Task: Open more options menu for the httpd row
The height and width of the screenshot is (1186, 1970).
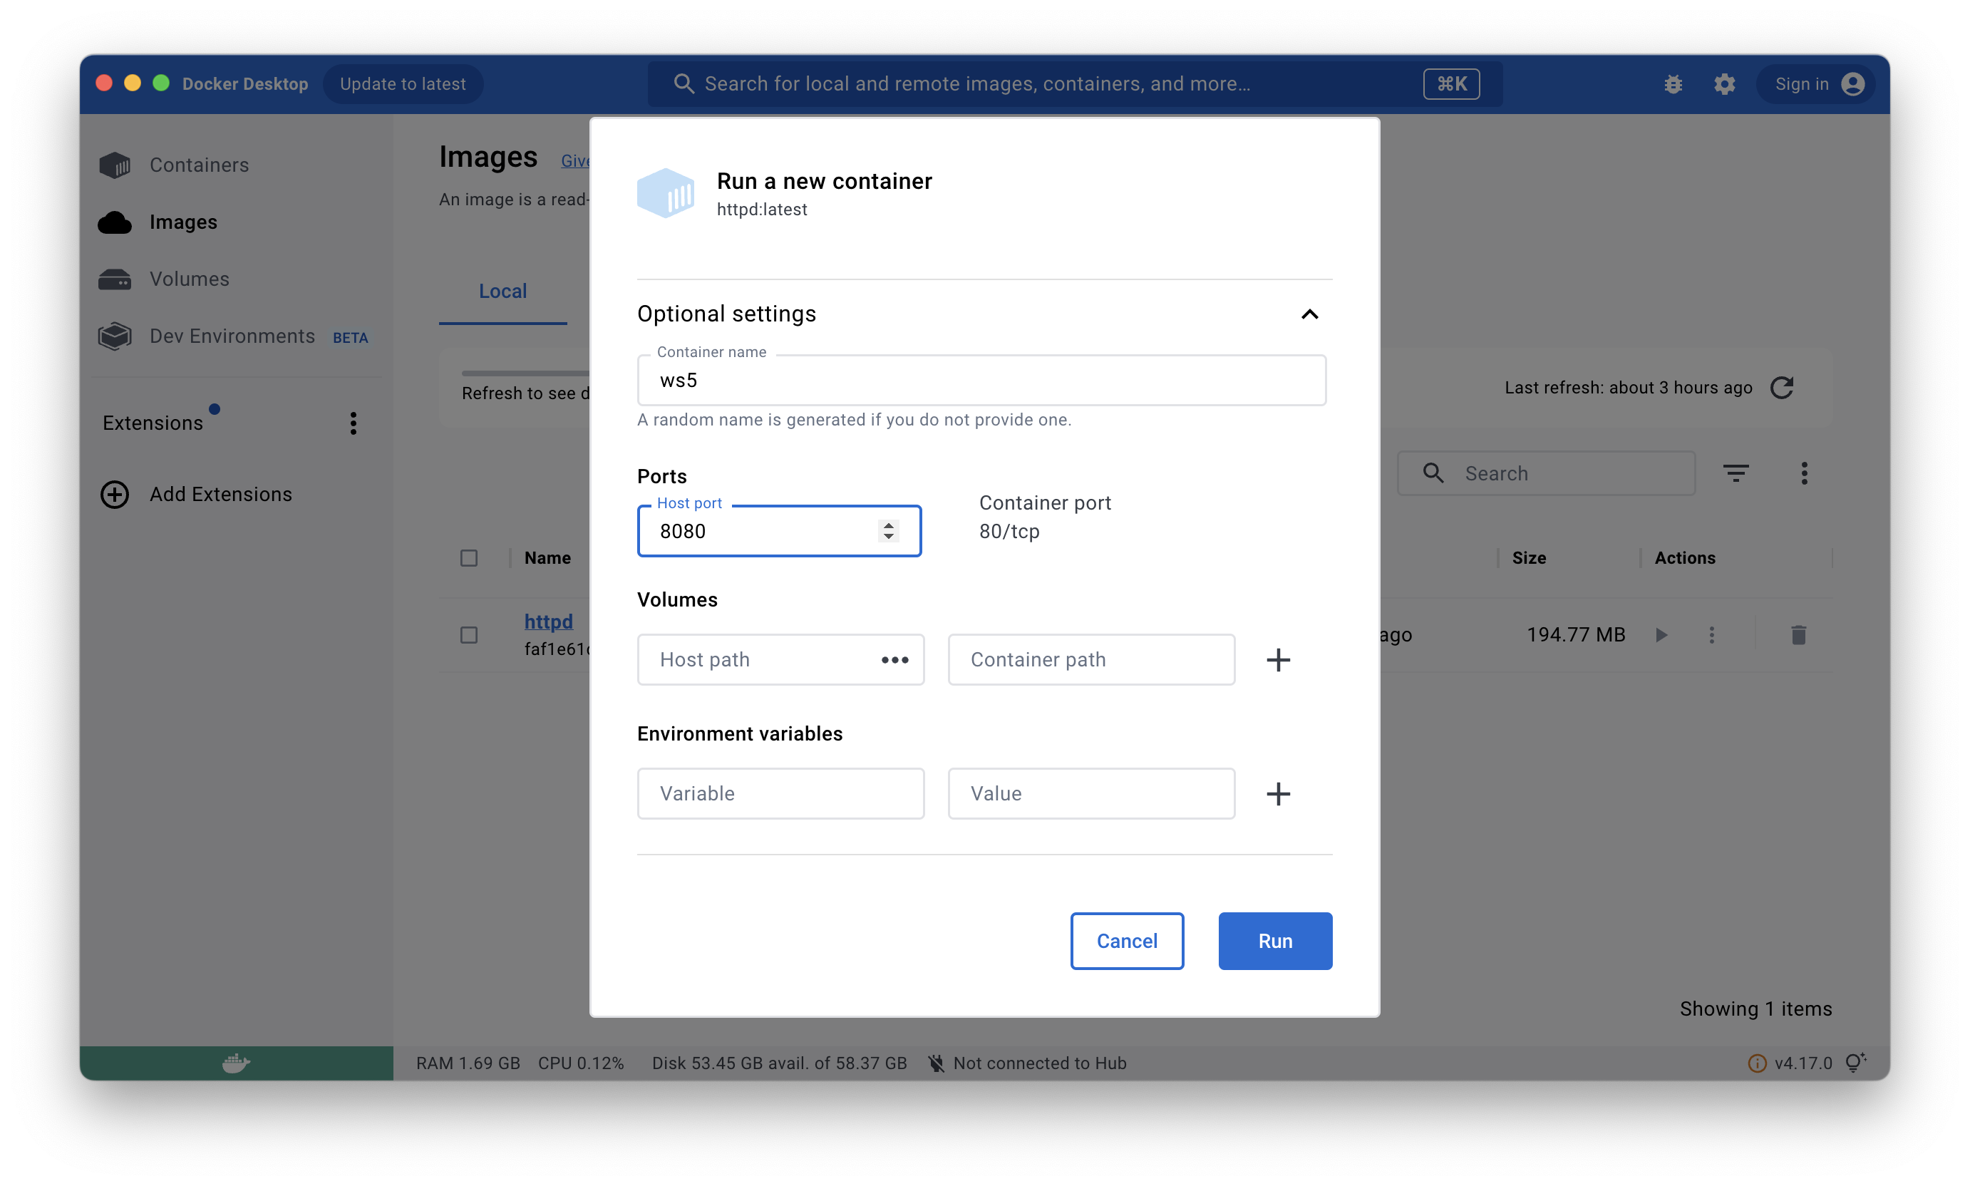Action: (x=1711, y=634)
